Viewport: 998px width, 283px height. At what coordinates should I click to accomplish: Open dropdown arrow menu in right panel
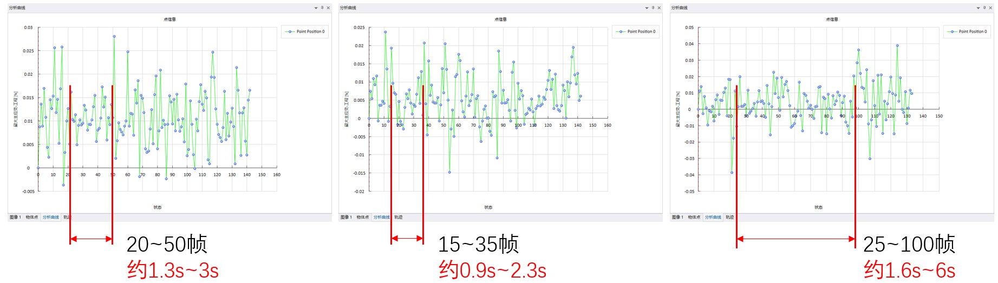coord(978,8)
